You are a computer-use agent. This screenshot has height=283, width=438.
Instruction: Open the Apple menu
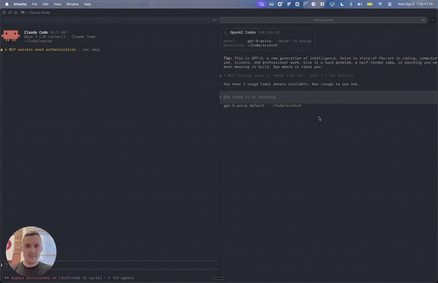(7, 4)
